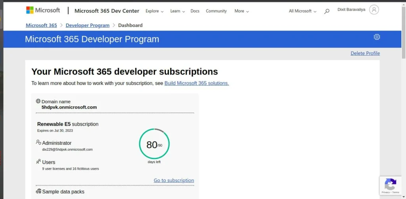
Task: Open the All Microsoft dropdown
Action: tap(303, 11)
